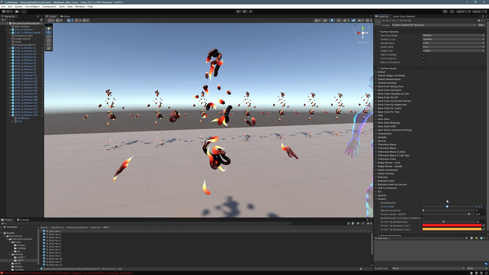
Task: Select the Rect transform tool
Action: click(x=49, y=44)
